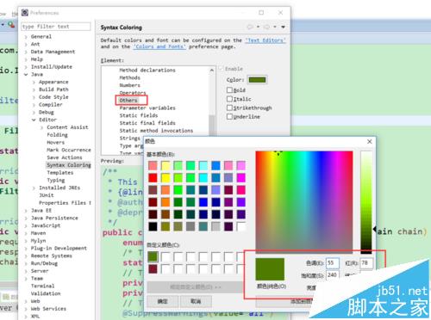Pick the magenta basic color swatch
431x320 pixels.
(241, 178)
